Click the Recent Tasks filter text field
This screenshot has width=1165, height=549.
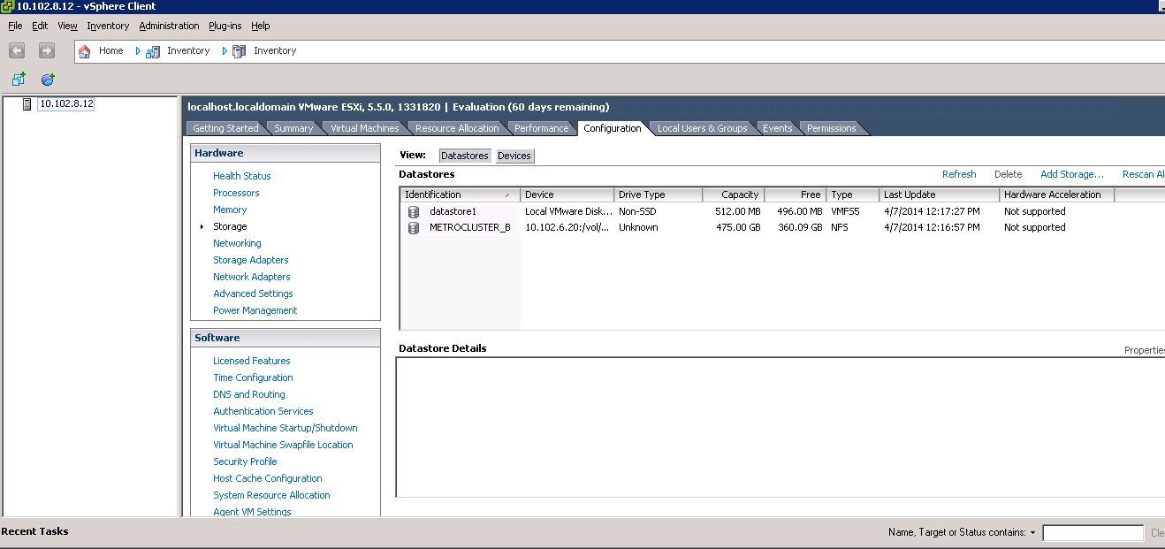point(1093,533)
